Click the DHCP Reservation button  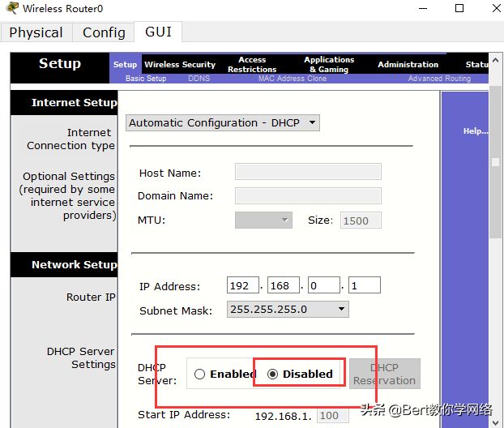385,374
